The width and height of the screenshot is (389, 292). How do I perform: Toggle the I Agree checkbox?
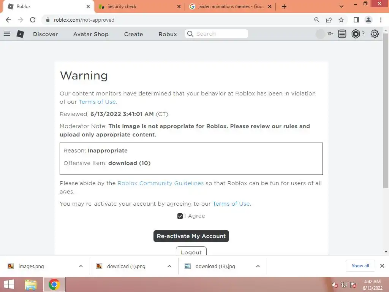(180, 216)
